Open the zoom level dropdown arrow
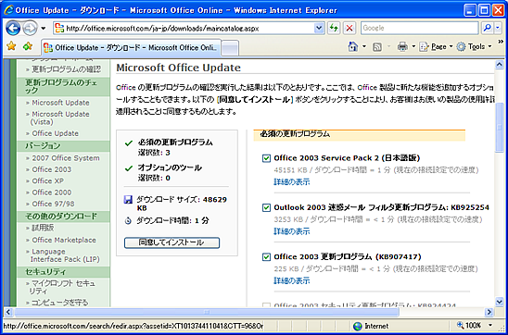 pos(489,326)
